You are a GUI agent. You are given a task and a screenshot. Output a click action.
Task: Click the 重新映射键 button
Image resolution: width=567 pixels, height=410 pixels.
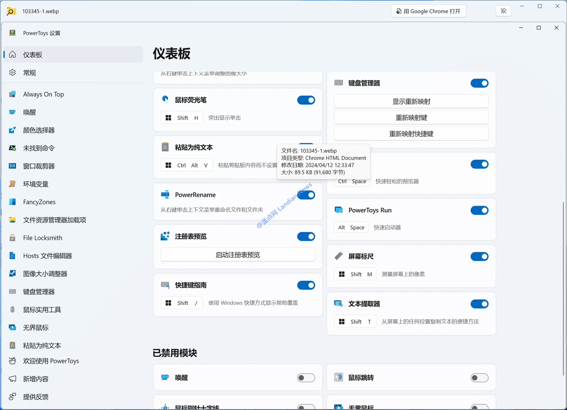411,118
